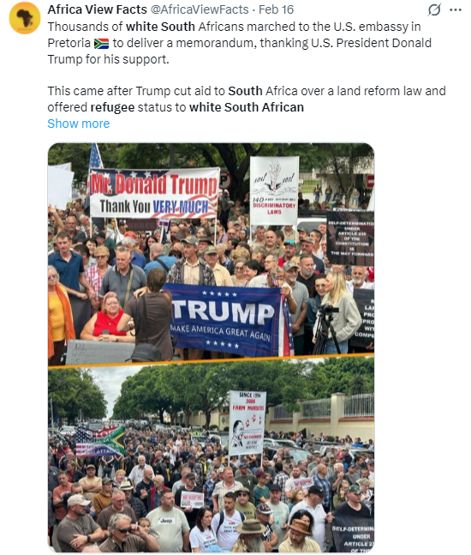
Task: Expand the tweet with Show more
Action: pos(79,124)
